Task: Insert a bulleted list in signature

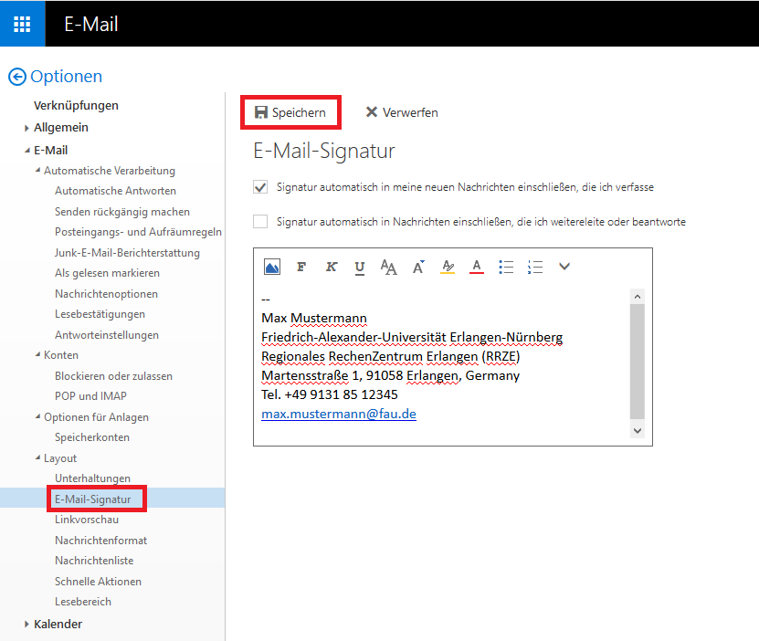Action: (x=506, y=267)
